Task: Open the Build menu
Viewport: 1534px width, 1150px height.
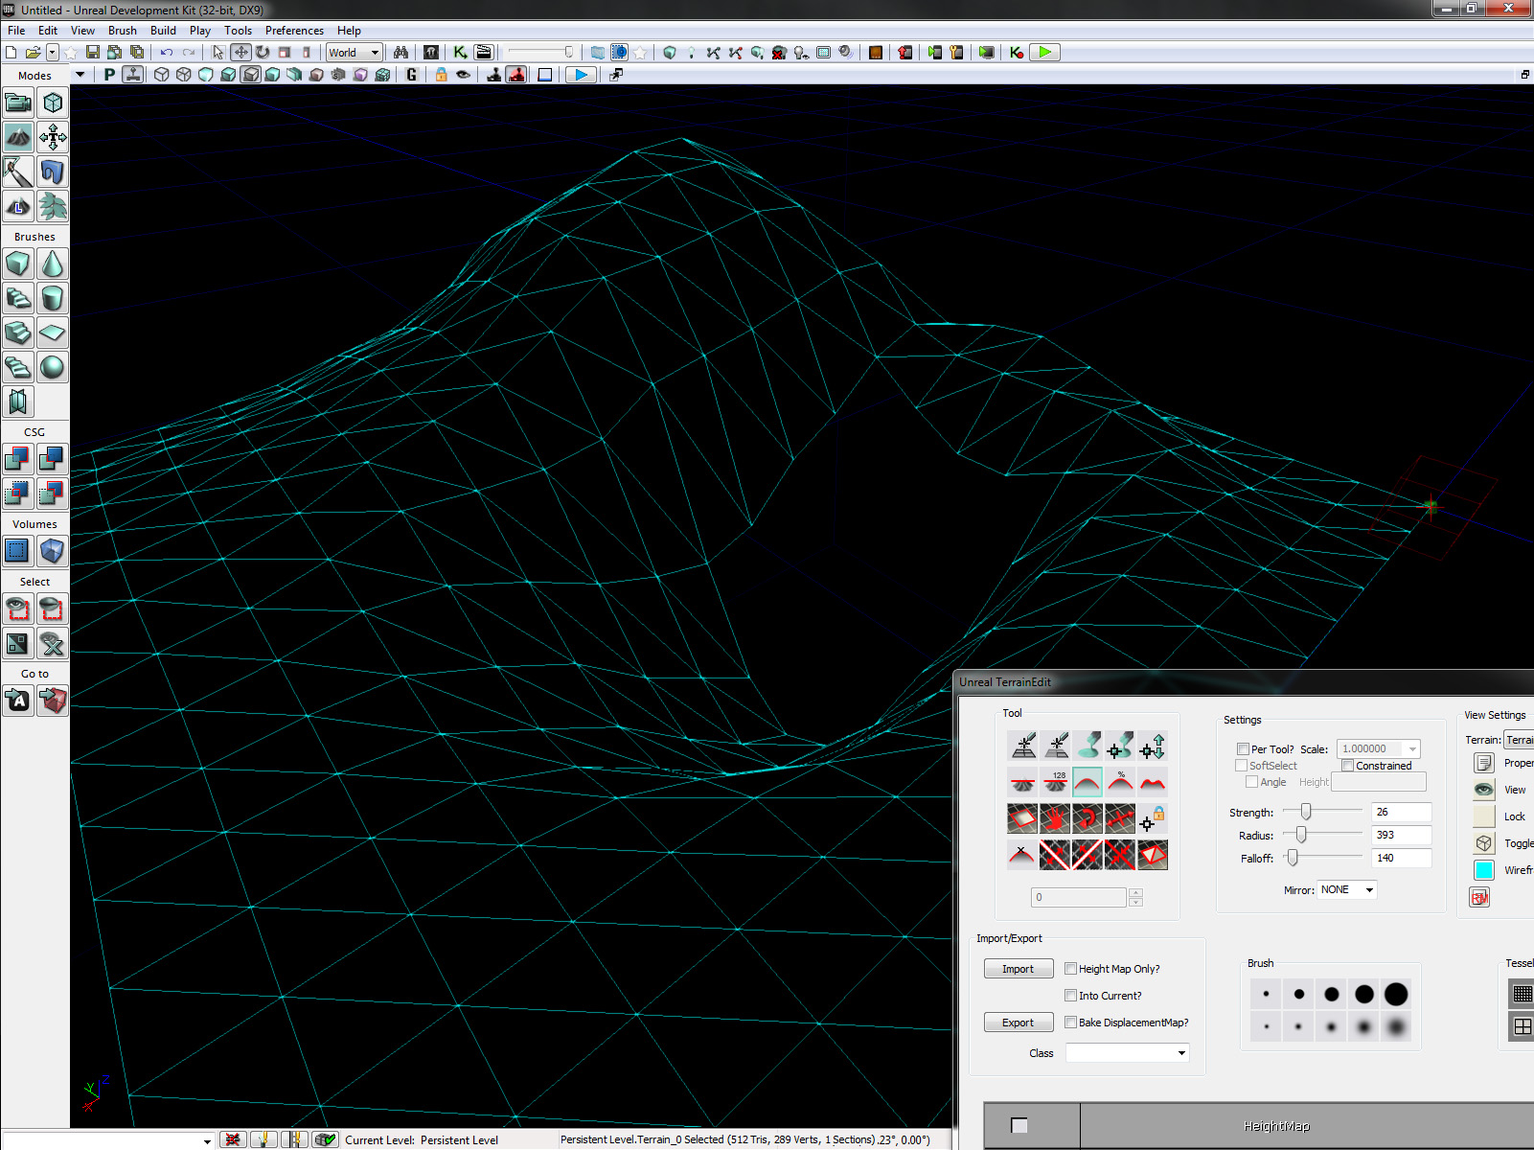Action: 163,31
